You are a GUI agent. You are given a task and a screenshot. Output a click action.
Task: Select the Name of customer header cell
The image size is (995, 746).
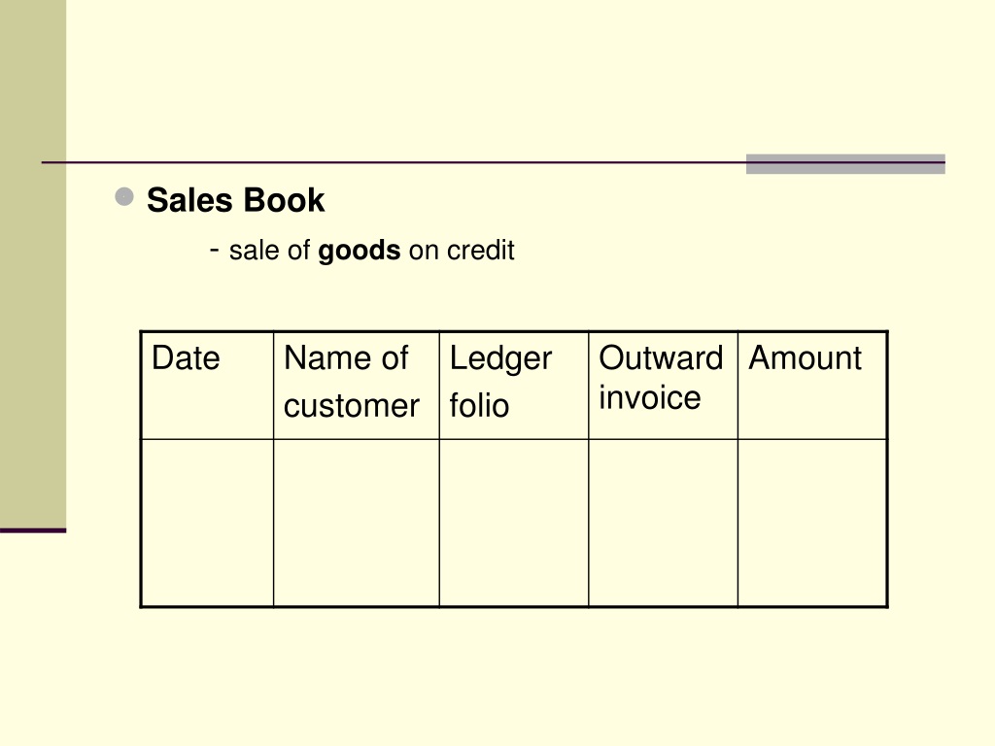[356, 385]
